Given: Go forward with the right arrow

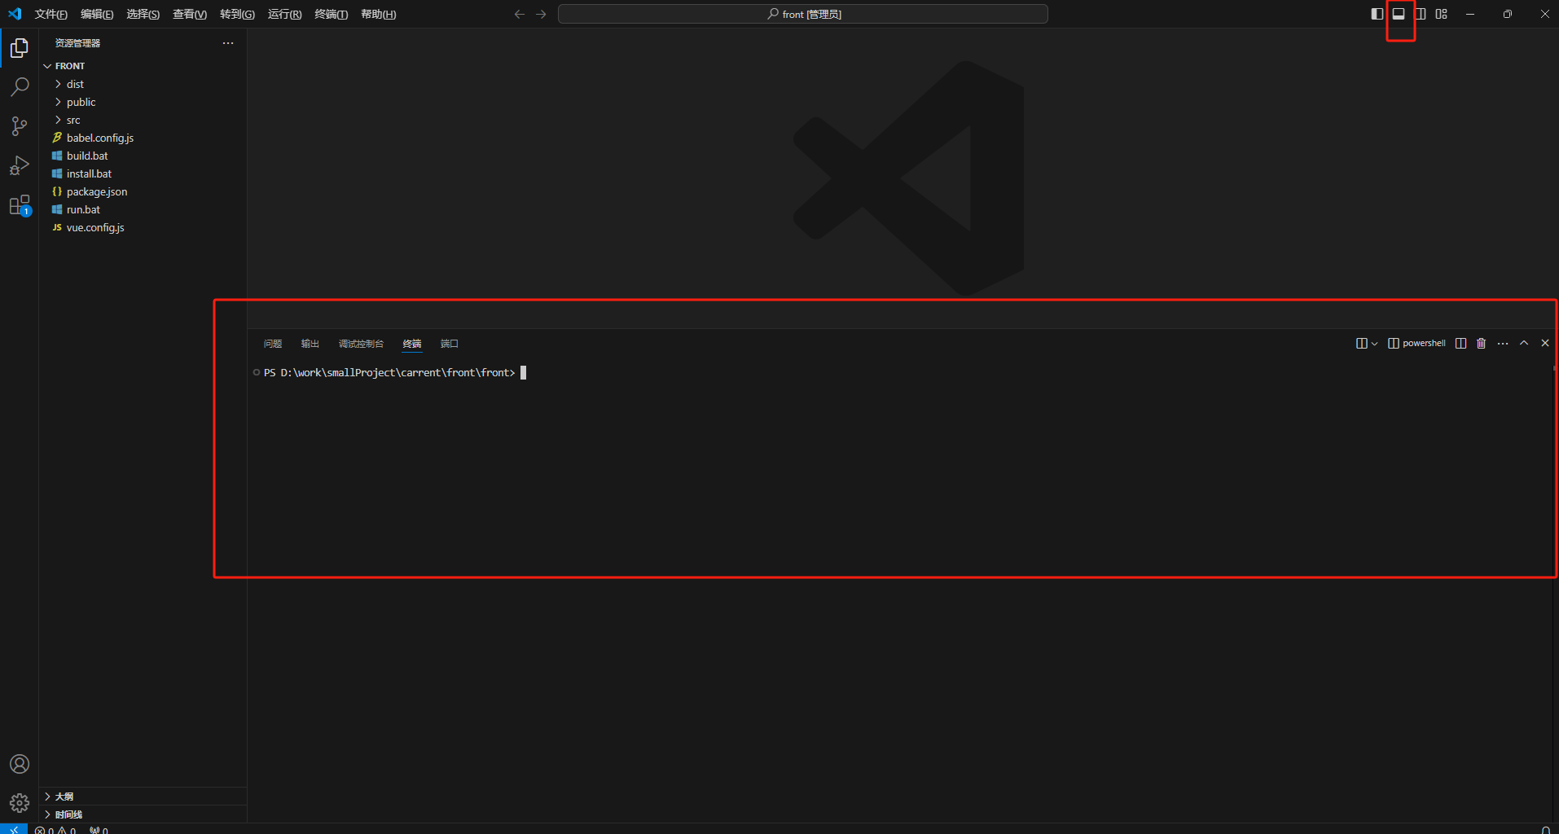Looking at the screenshot, I should (x=541, y=14).
